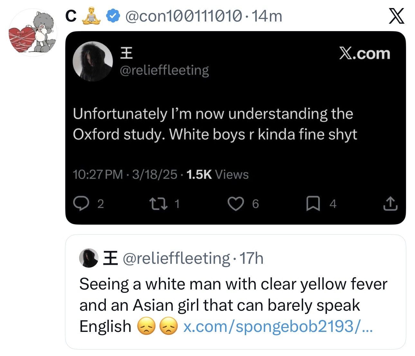Click the 1.5K Views count
Viewport: 415px width, 356px height.
coord(217,174)
